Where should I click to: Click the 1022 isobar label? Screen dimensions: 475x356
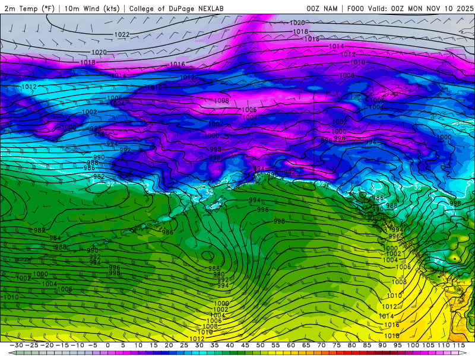122,35
